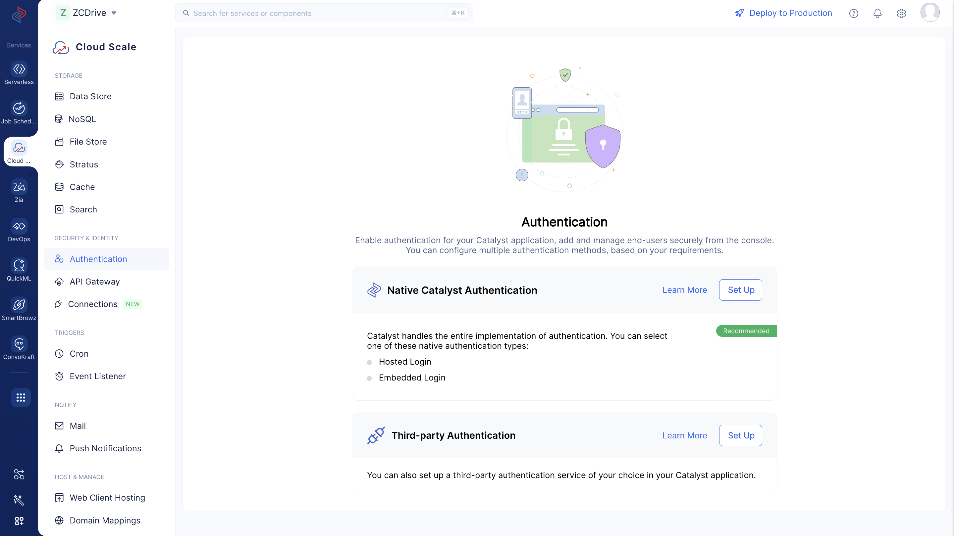Click the magic wand icon in bottom rail

pos(19,500)
